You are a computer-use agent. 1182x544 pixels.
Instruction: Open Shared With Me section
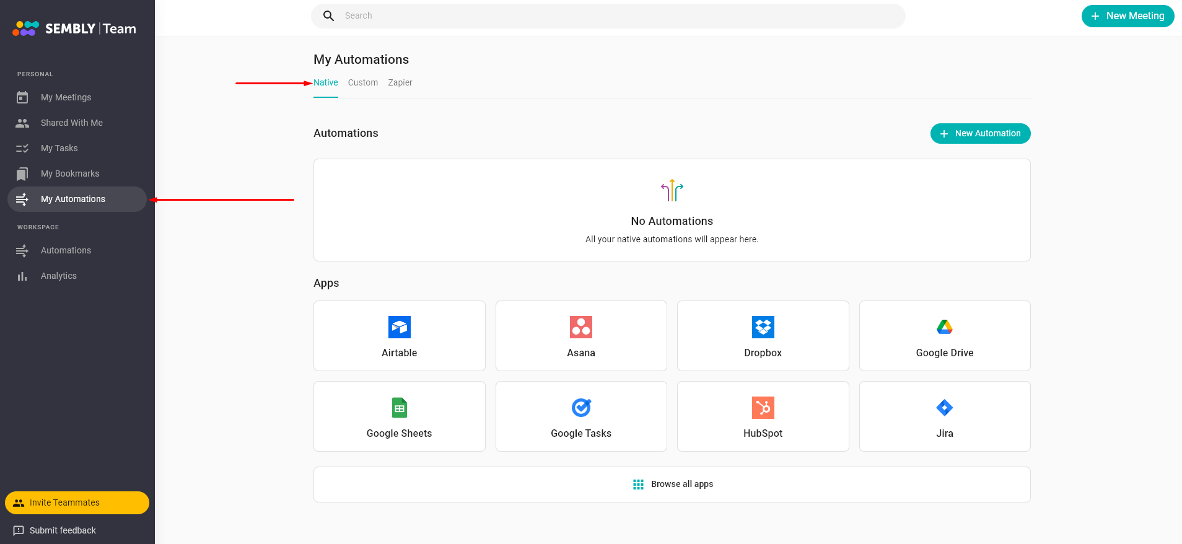pos(77,123)
